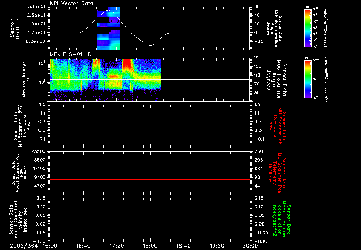Select the 'Model Scanner Pos Raw unitless' axis title
The height and width of the screenshot is (250, 361).
(19, 173)
